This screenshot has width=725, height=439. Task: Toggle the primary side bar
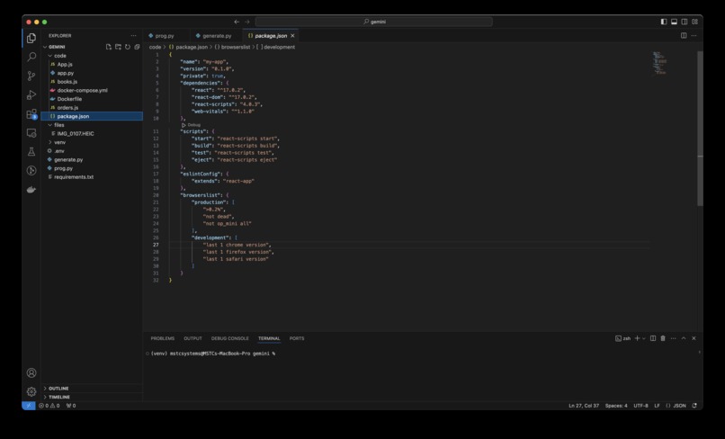[x=664, y=22]
